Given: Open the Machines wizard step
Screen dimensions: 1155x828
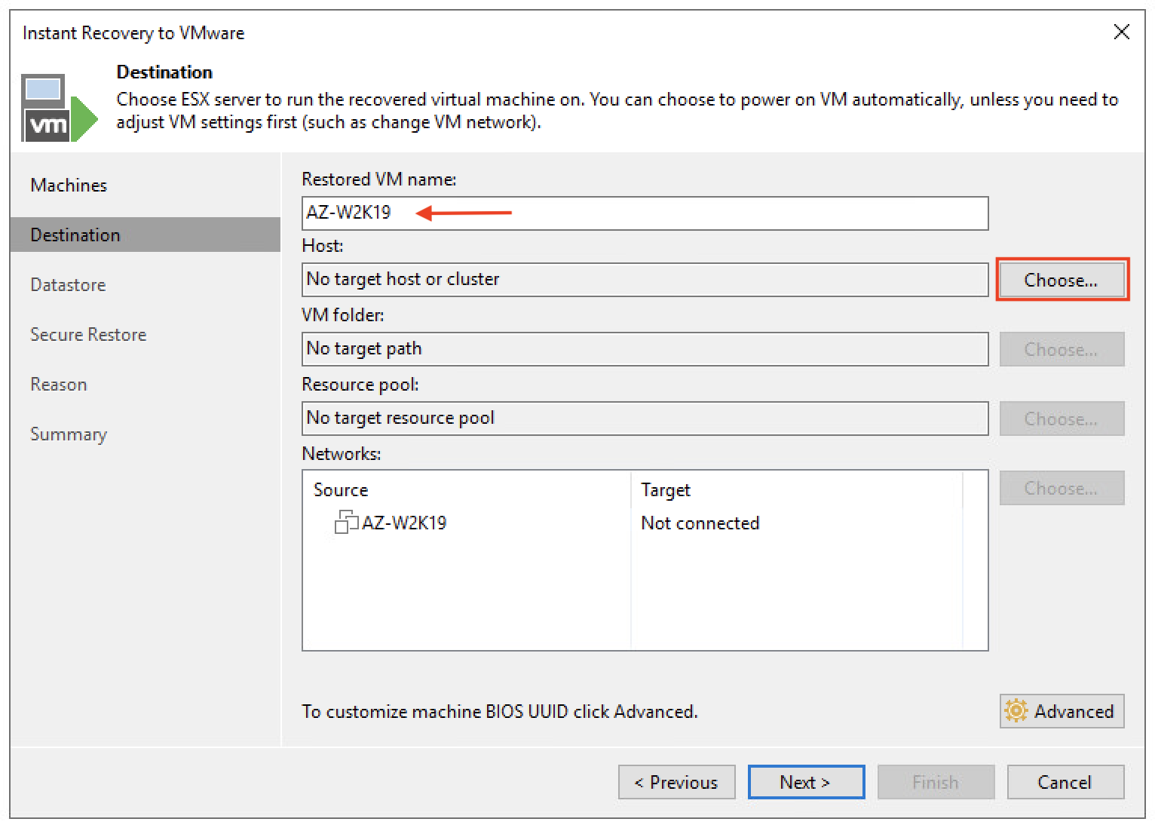Looking at the screenshot, I should (69, 185).
